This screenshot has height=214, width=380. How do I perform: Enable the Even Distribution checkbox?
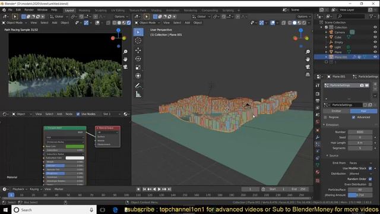pyautogui.click(x=370, y=184)
